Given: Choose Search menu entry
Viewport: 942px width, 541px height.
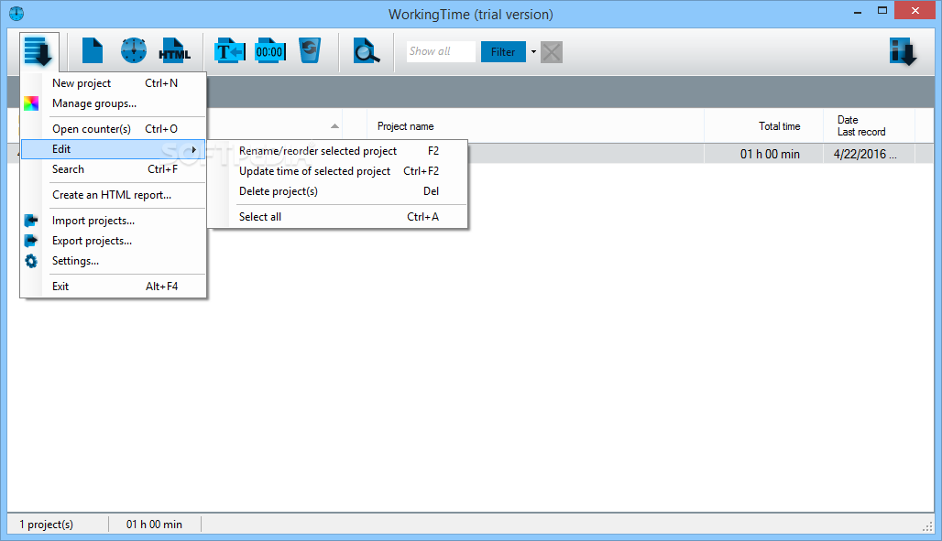Looking at the screenshot, I should coord(114,169).
